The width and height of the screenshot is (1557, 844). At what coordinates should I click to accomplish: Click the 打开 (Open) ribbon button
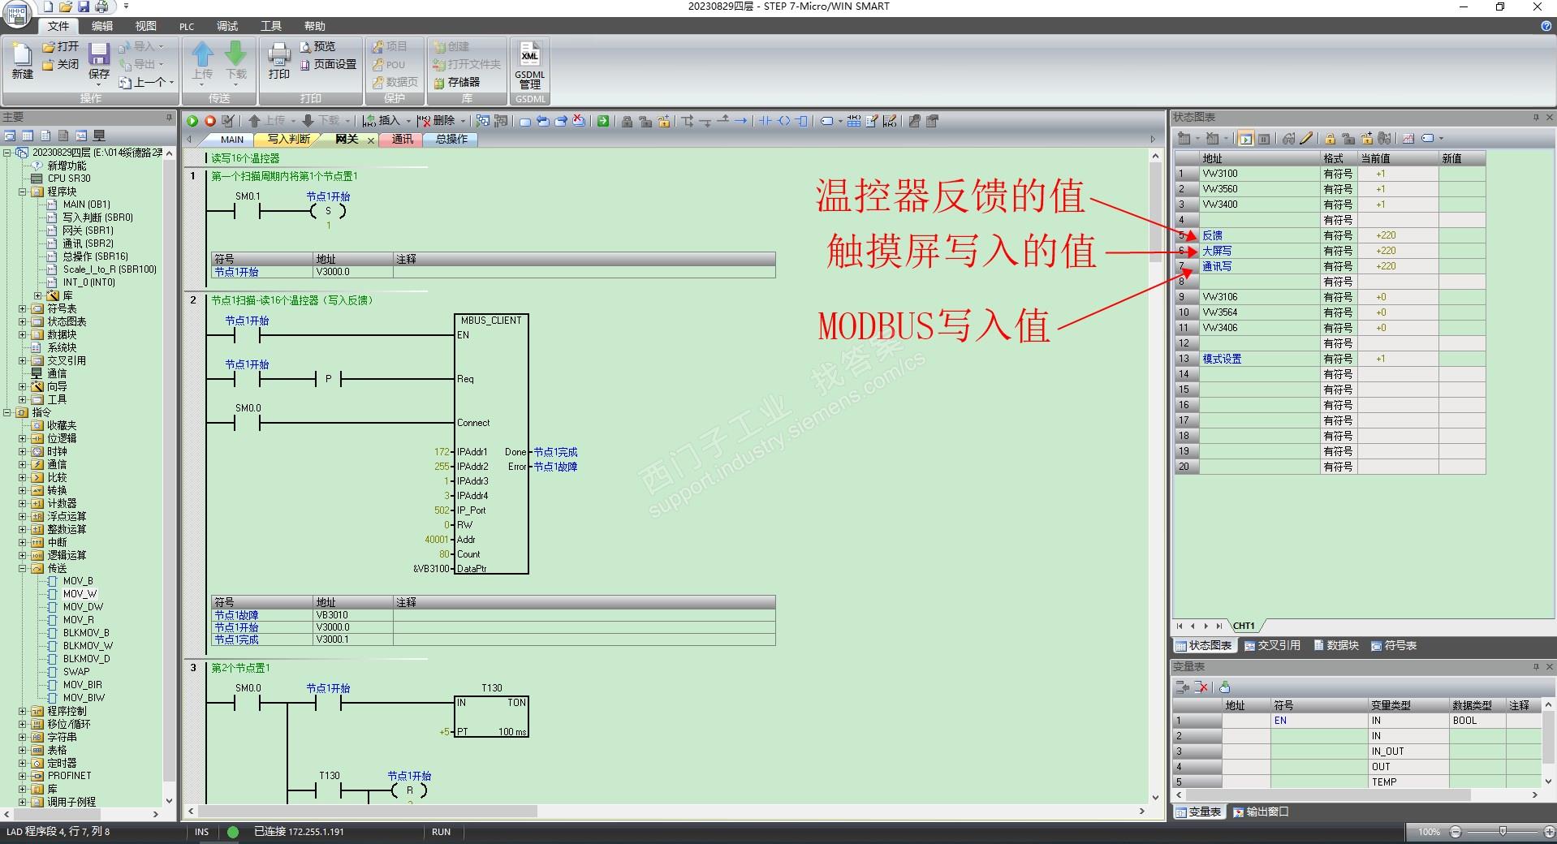[x=61, y=47]
